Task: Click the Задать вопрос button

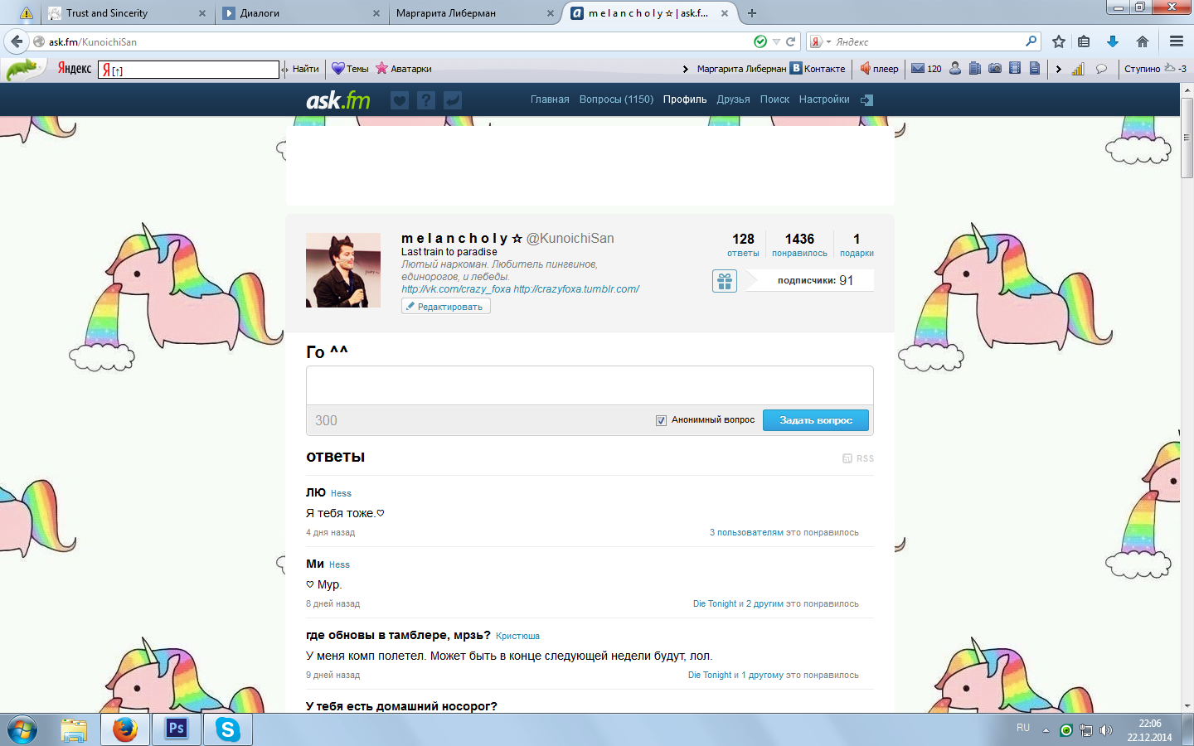Action: pyautogui.click(x=816, y=420)
